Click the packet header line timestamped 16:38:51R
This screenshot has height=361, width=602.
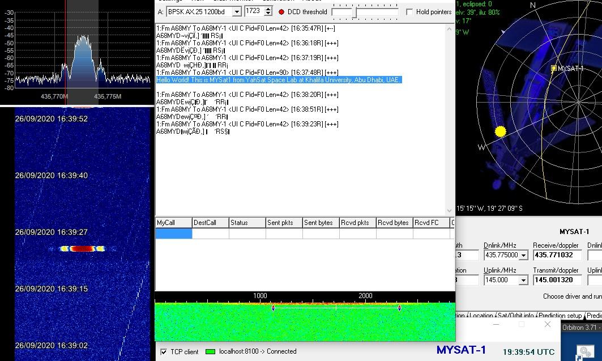click(x=247, y=109)
